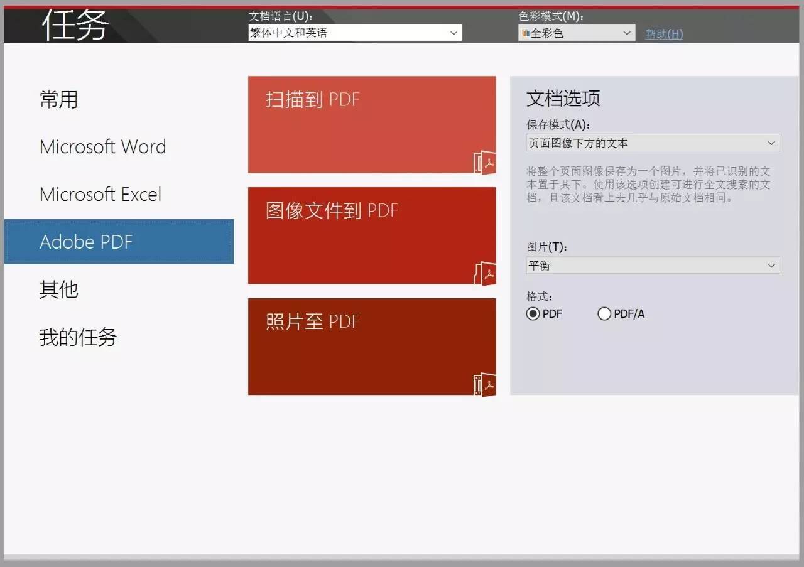Image resolution: width=804 pixels, height=567 pixels.
Task: Open the 色彩模式 dropdown showing 全彩色
Action: coord(577,33)
